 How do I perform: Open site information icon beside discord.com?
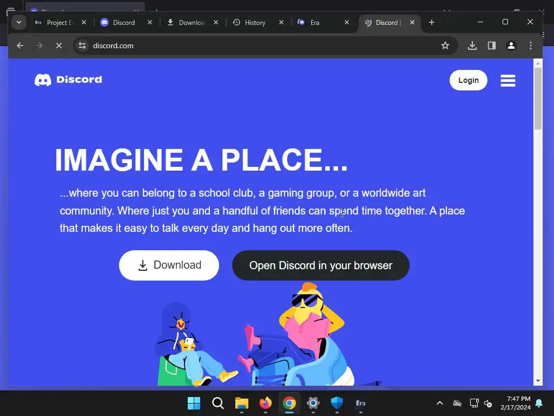click(x=82, y=45)
